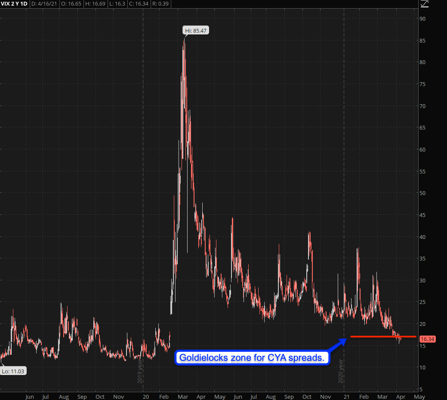Click the Goldielocks zone annotation text box
The image size is (447, 400).
[252, 358]
